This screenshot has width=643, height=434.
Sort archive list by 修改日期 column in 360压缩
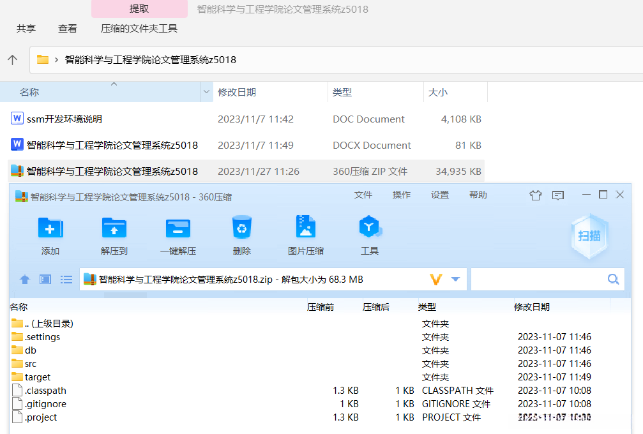coord(532,307)
